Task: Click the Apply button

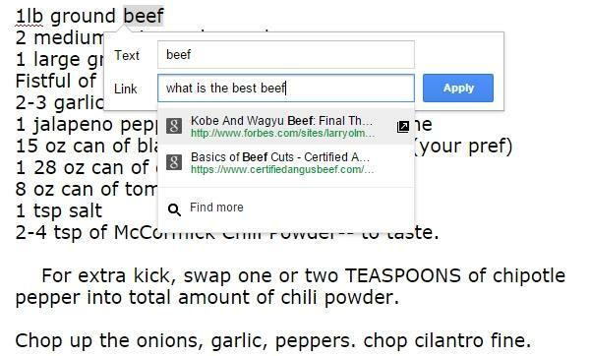Action: [458, 89]
